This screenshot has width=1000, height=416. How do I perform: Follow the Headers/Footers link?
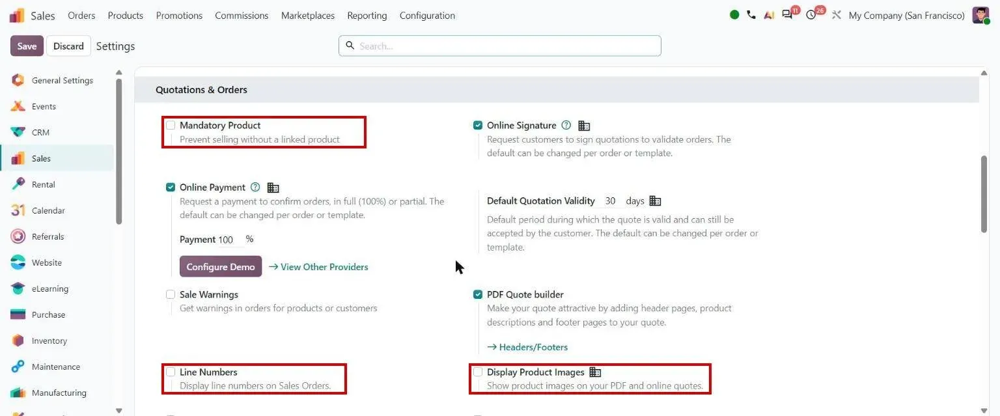coord(527,347)
